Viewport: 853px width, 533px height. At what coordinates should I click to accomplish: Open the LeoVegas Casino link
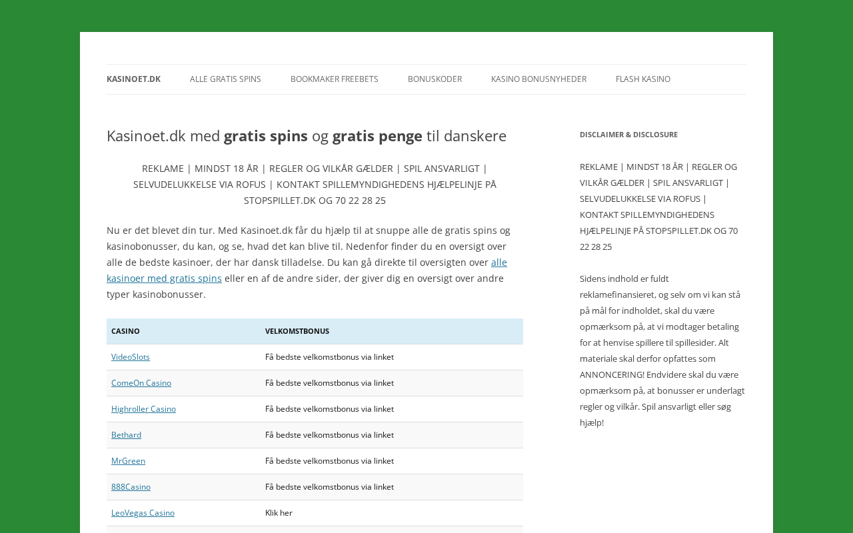(143, 513)
